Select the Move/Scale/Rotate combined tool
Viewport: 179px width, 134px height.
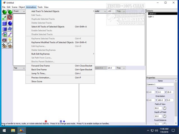(x=10, y=18)
